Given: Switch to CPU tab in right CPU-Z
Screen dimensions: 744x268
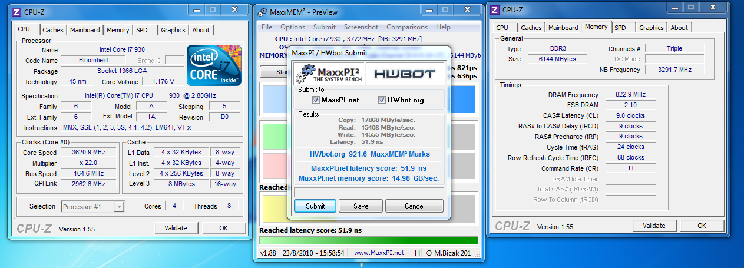Looking at the screenshot, I should 502,28.
